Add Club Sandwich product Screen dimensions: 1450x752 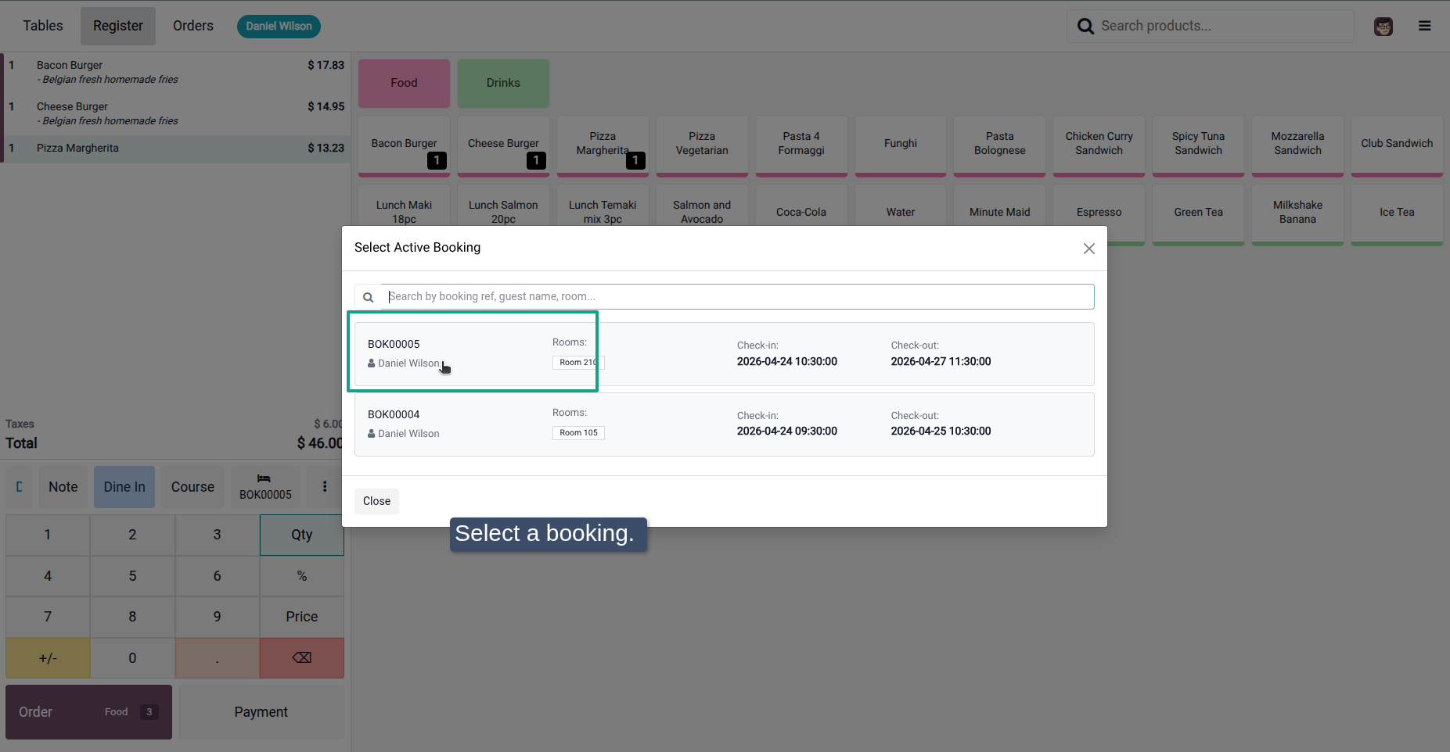(x=1397, y=145)
